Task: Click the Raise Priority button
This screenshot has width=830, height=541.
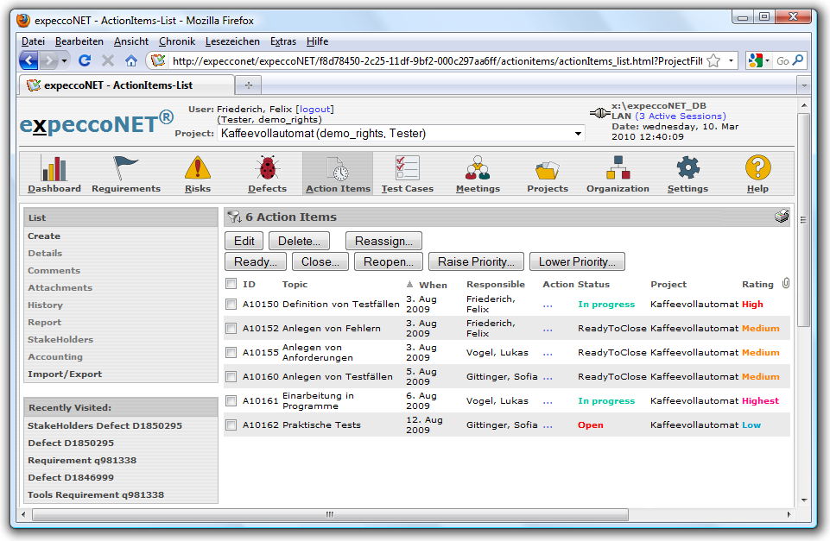Action: pyautogui.click(x=476, y=262)
